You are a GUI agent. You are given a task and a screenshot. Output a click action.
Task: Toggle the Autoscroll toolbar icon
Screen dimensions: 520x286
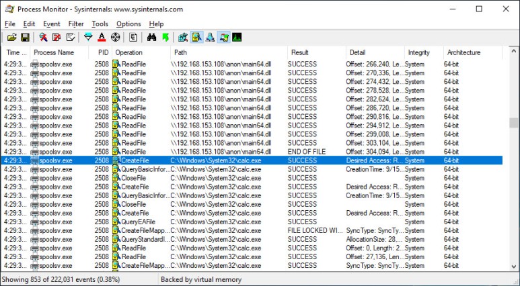point(57,38)
